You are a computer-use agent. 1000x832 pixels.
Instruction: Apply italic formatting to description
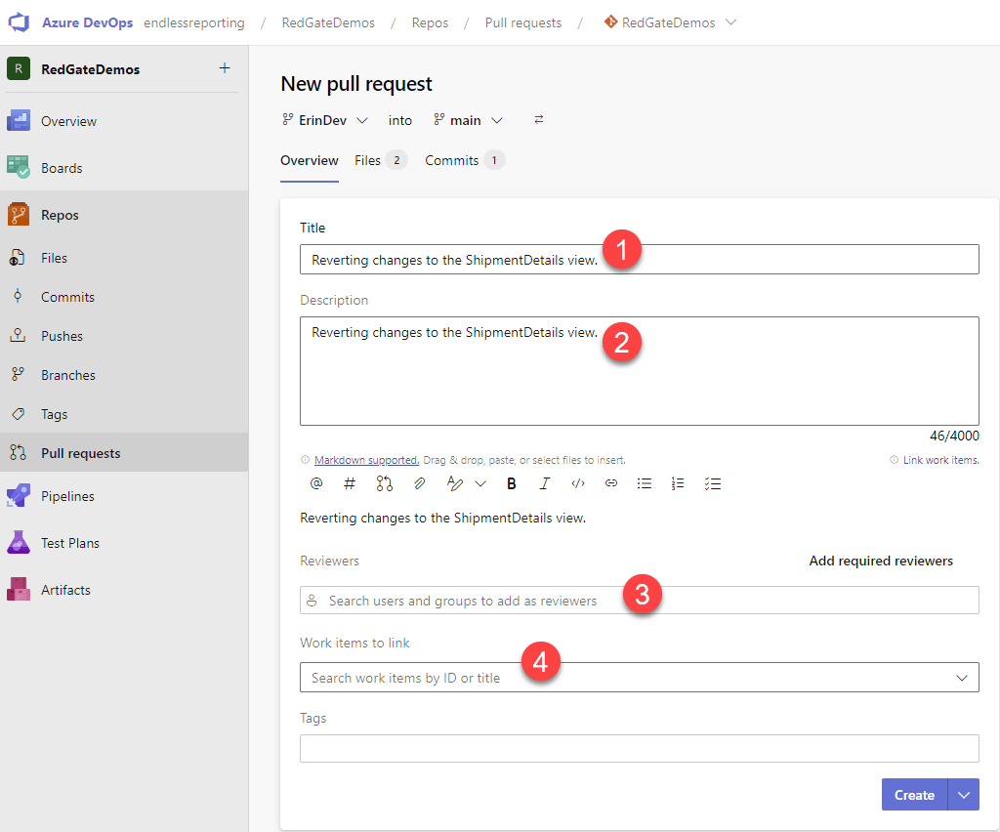545,483
